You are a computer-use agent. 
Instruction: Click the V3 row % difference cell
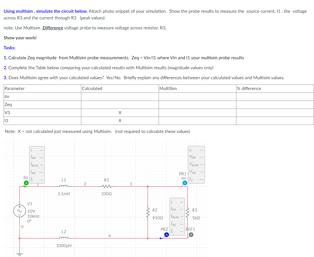[x=275, y=113]
